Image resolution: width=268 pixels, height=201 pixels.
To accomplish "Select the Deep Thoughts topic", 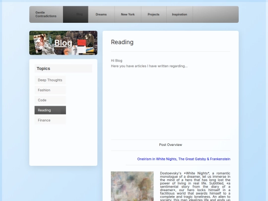I will [x=50, y=80].
